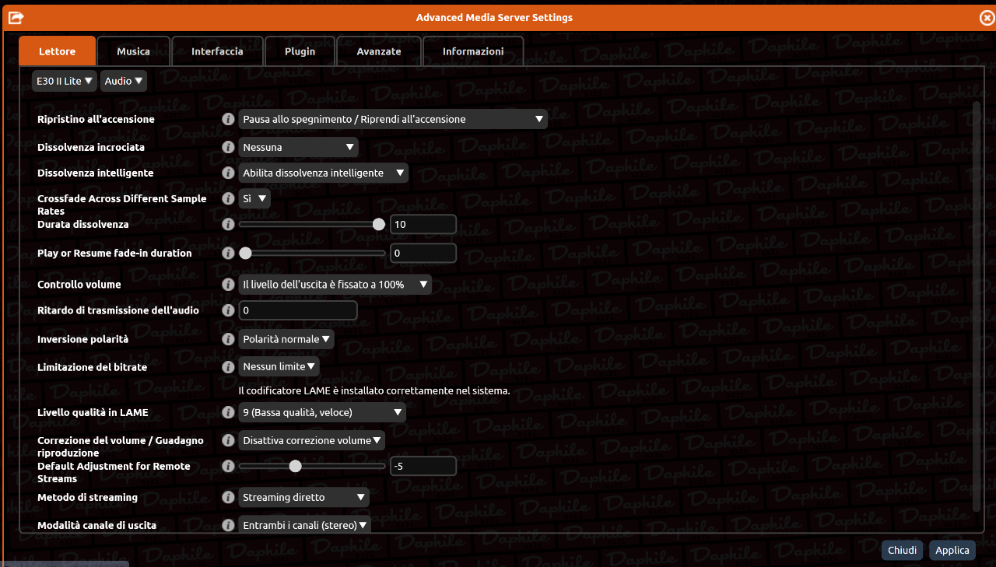Show info for Modalità canale di uscita
The height and width of the screenshot is (567, 996).
[x=228, y=525]
